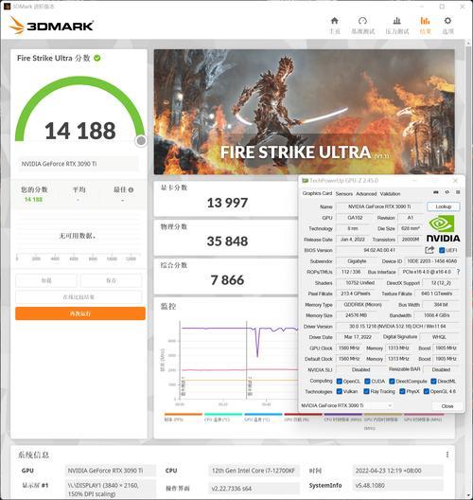Switch to the Sensors tab
The height and width of the screenshot is (500, 473).
pos(344,194)
